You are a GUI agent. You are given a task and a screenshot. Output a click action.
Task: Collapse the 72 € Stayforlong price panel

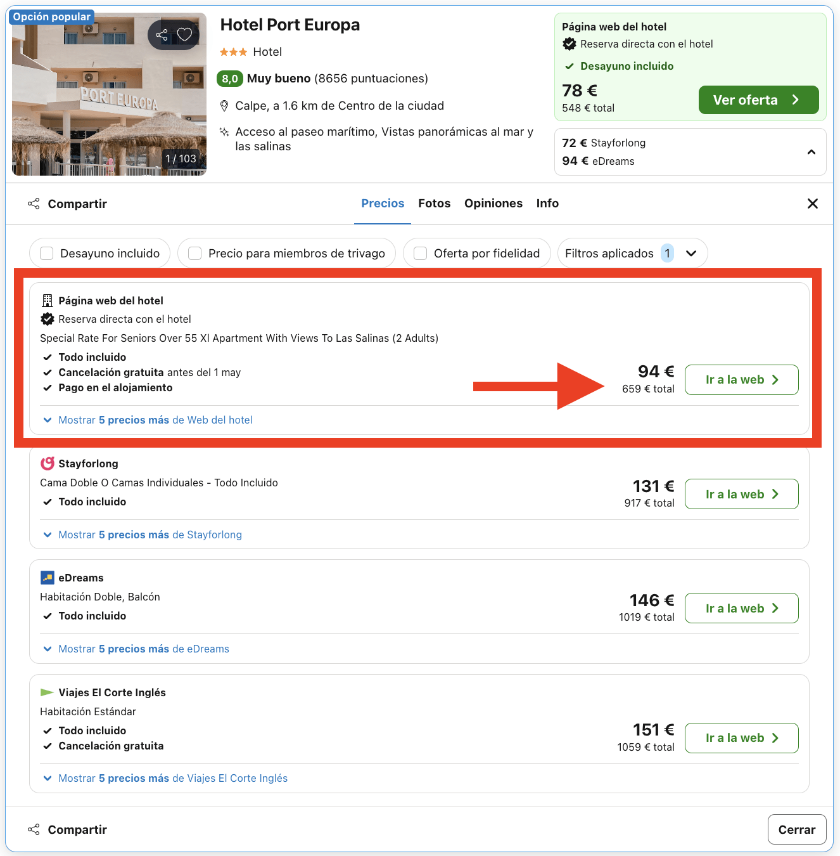click(x=811, y=152)
